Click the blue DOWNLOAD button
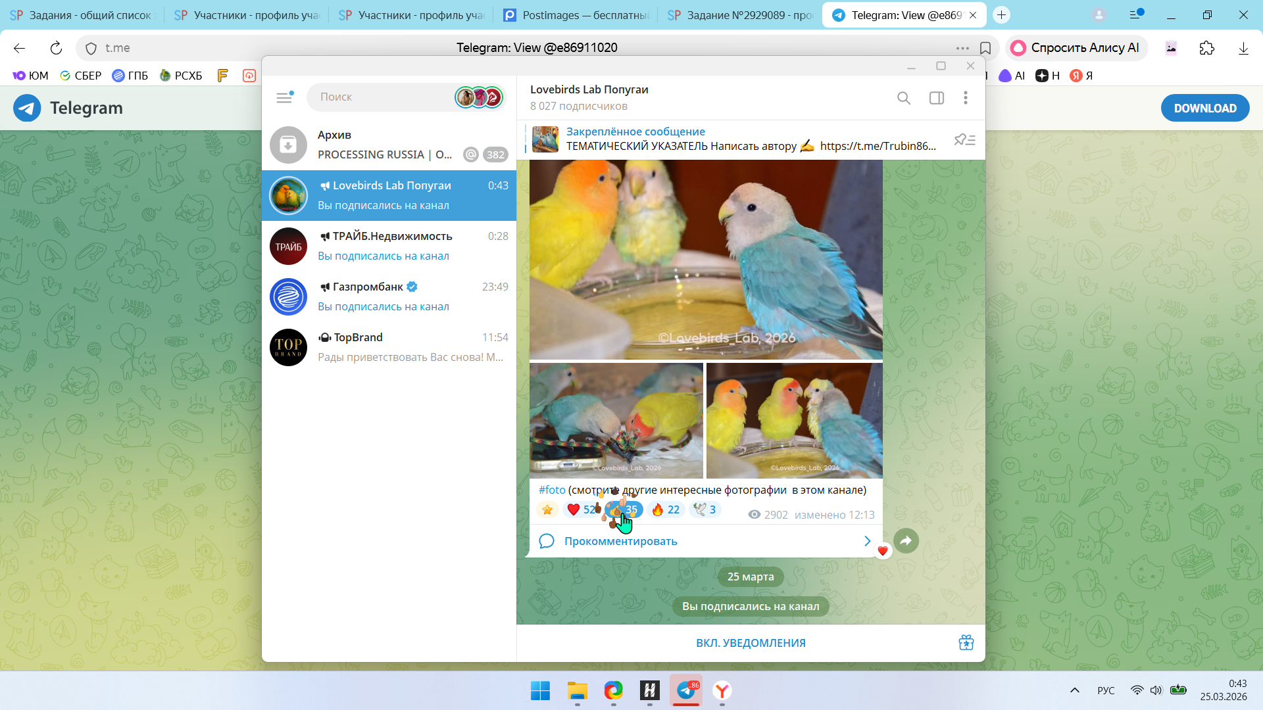The height and width of the screenshot is (710, 1263). (x=1204, y=108)
